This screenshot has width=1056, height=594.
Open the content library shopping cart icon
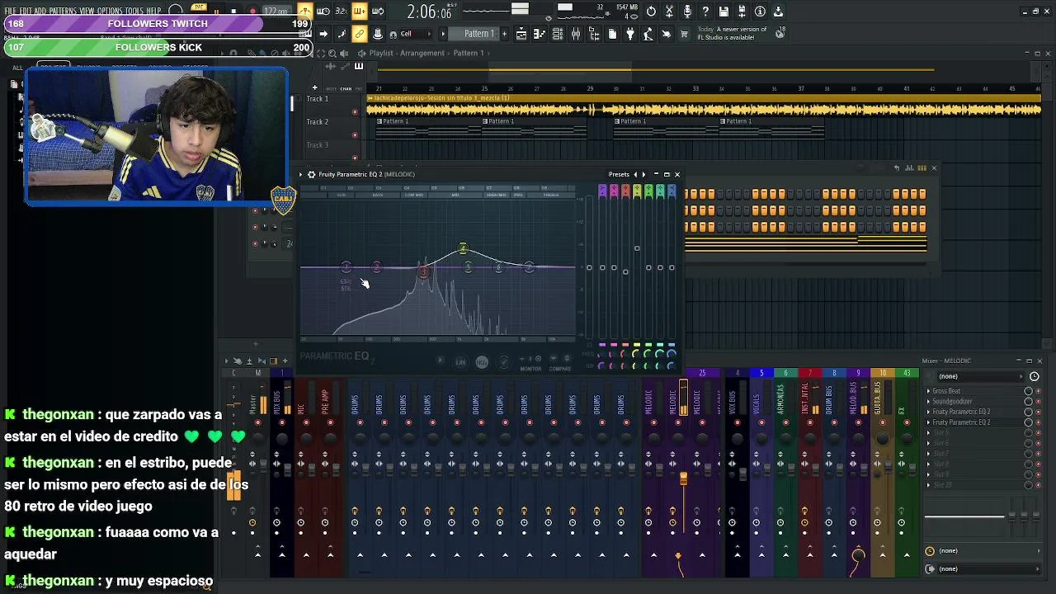click(x=684, y=34)
